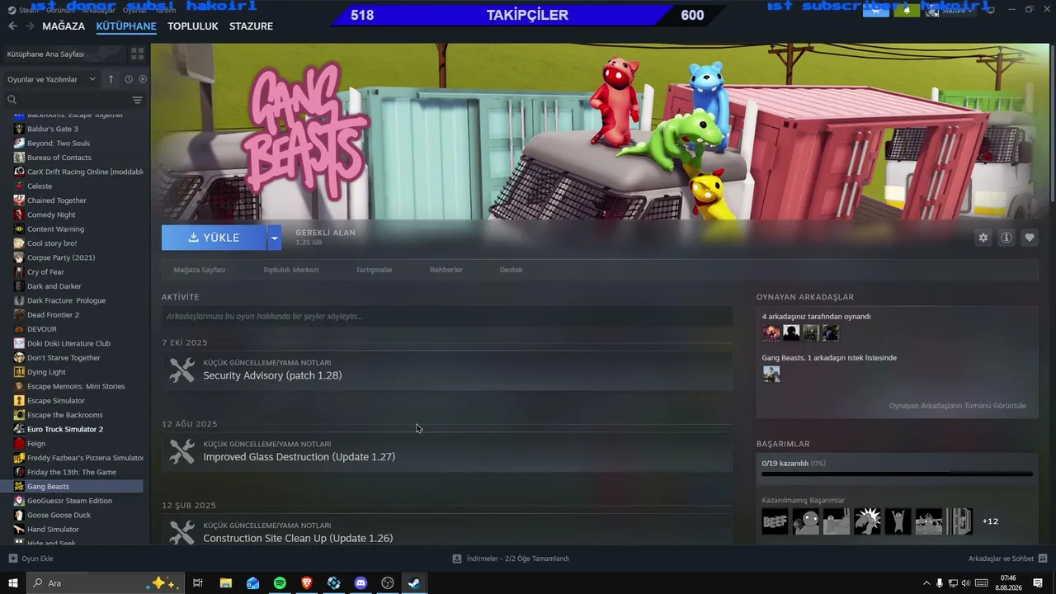Click the Baldur's Gate 3 game icon
1056x594 pixels.
coord(19,129)
